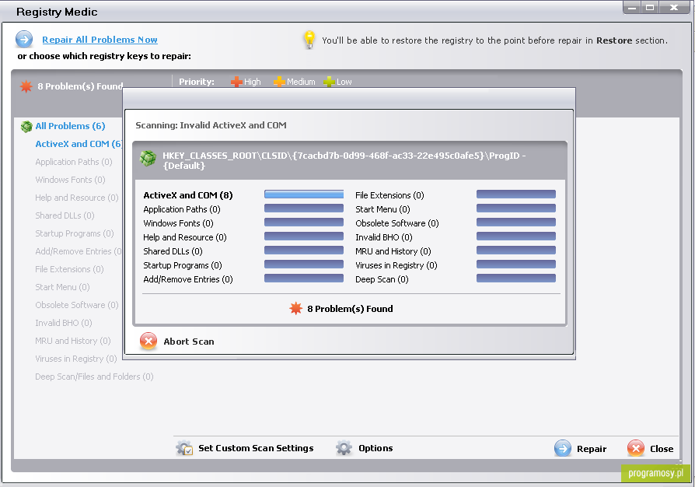Click the green cube icon beside All Problems
This screenshot has width=695, height=487.
pos(26,126)
